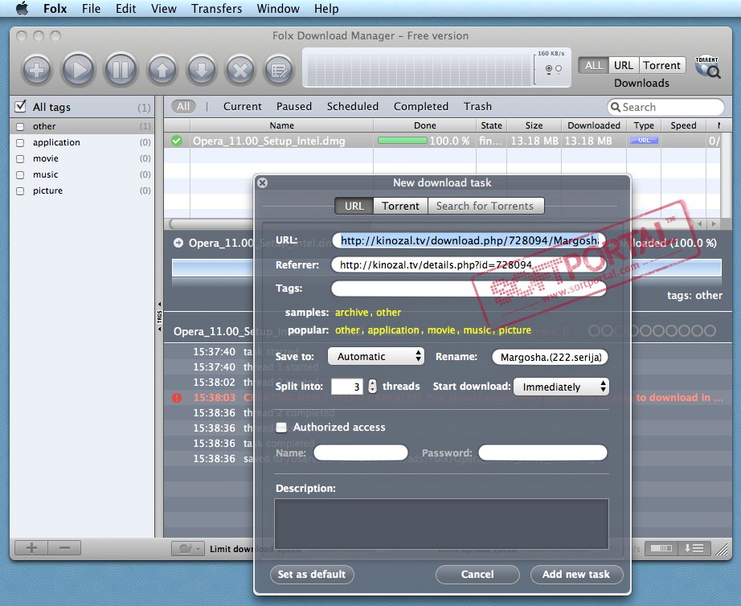Select the URL downloads segment in toolbar
This screenshot has height=606, width=741.
click(x=624, y=65)
